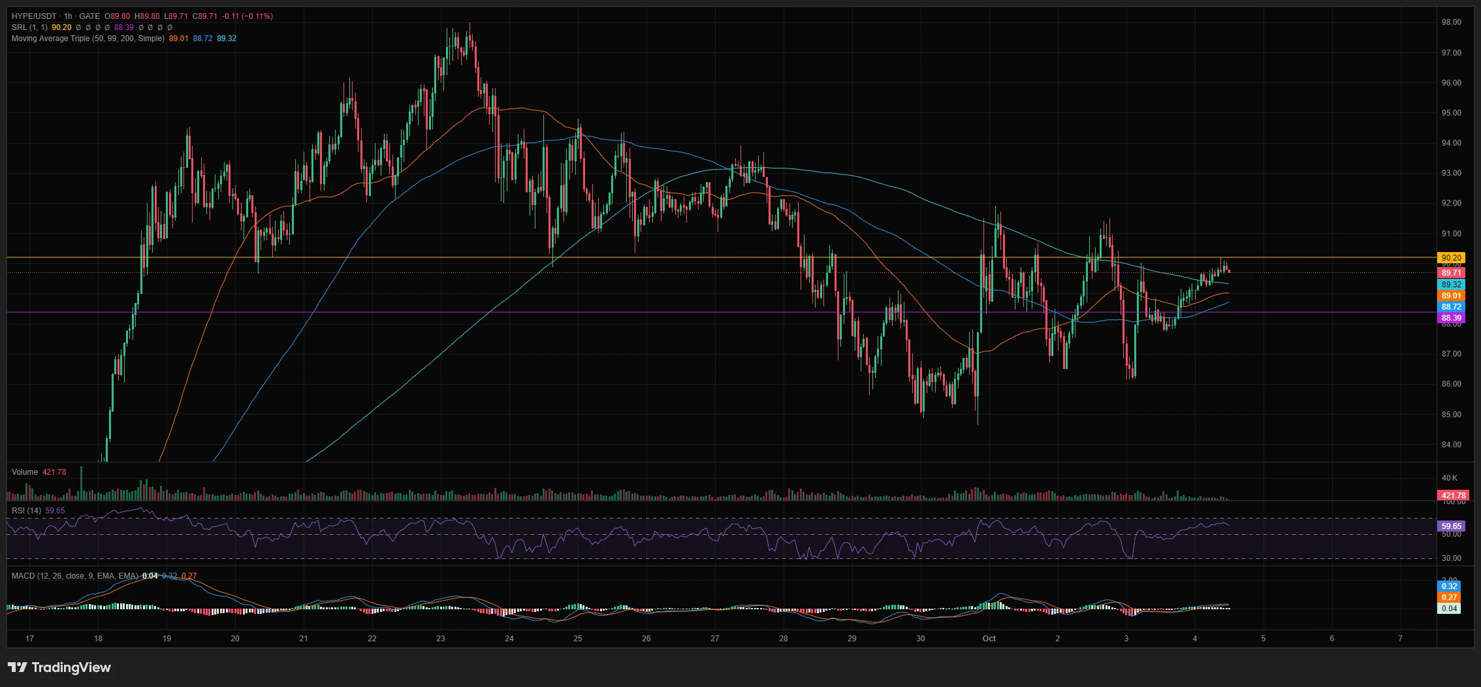Select the GATE exchange text in the chart title
The width and height of the screenshot is (1481, 687).
click(x=89, y=16)
